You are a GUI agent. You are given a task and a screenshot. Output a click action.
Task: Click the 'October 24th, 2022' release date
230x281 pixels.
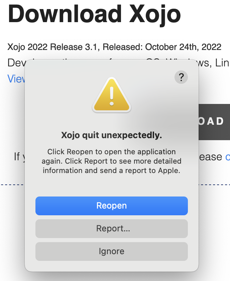tap(183, 47)
